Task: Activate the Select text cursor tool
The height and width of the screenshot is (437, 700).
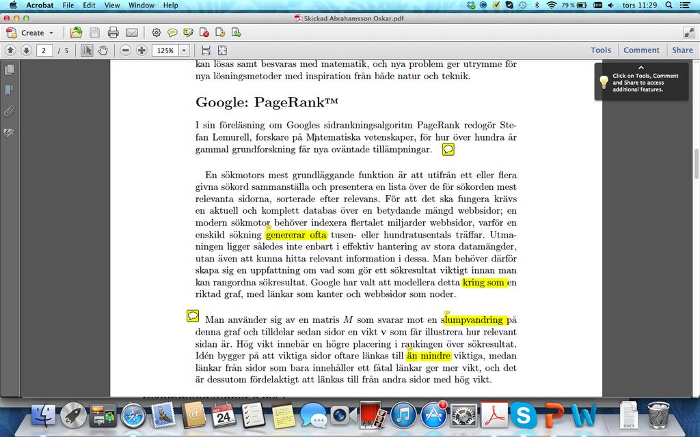Action: point(87,51)
